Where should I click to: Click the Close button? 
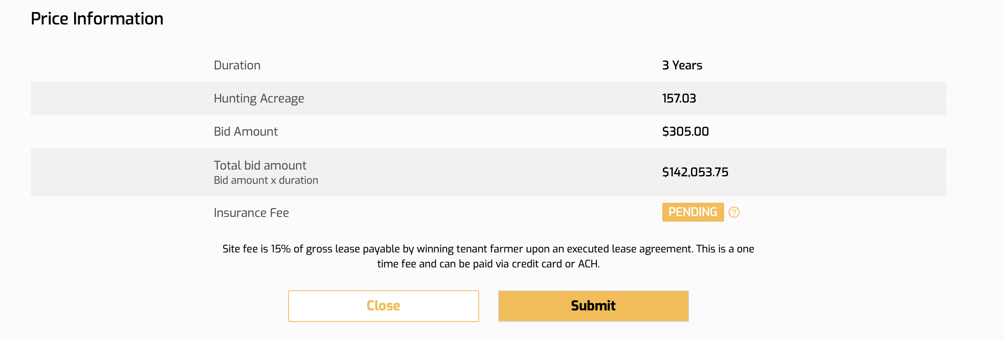(x=383, y=306)
